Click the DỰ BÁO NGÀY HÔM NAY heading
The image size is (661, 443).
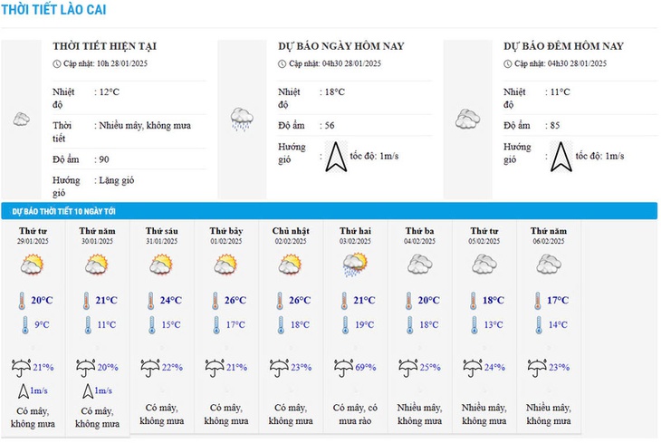341,46
